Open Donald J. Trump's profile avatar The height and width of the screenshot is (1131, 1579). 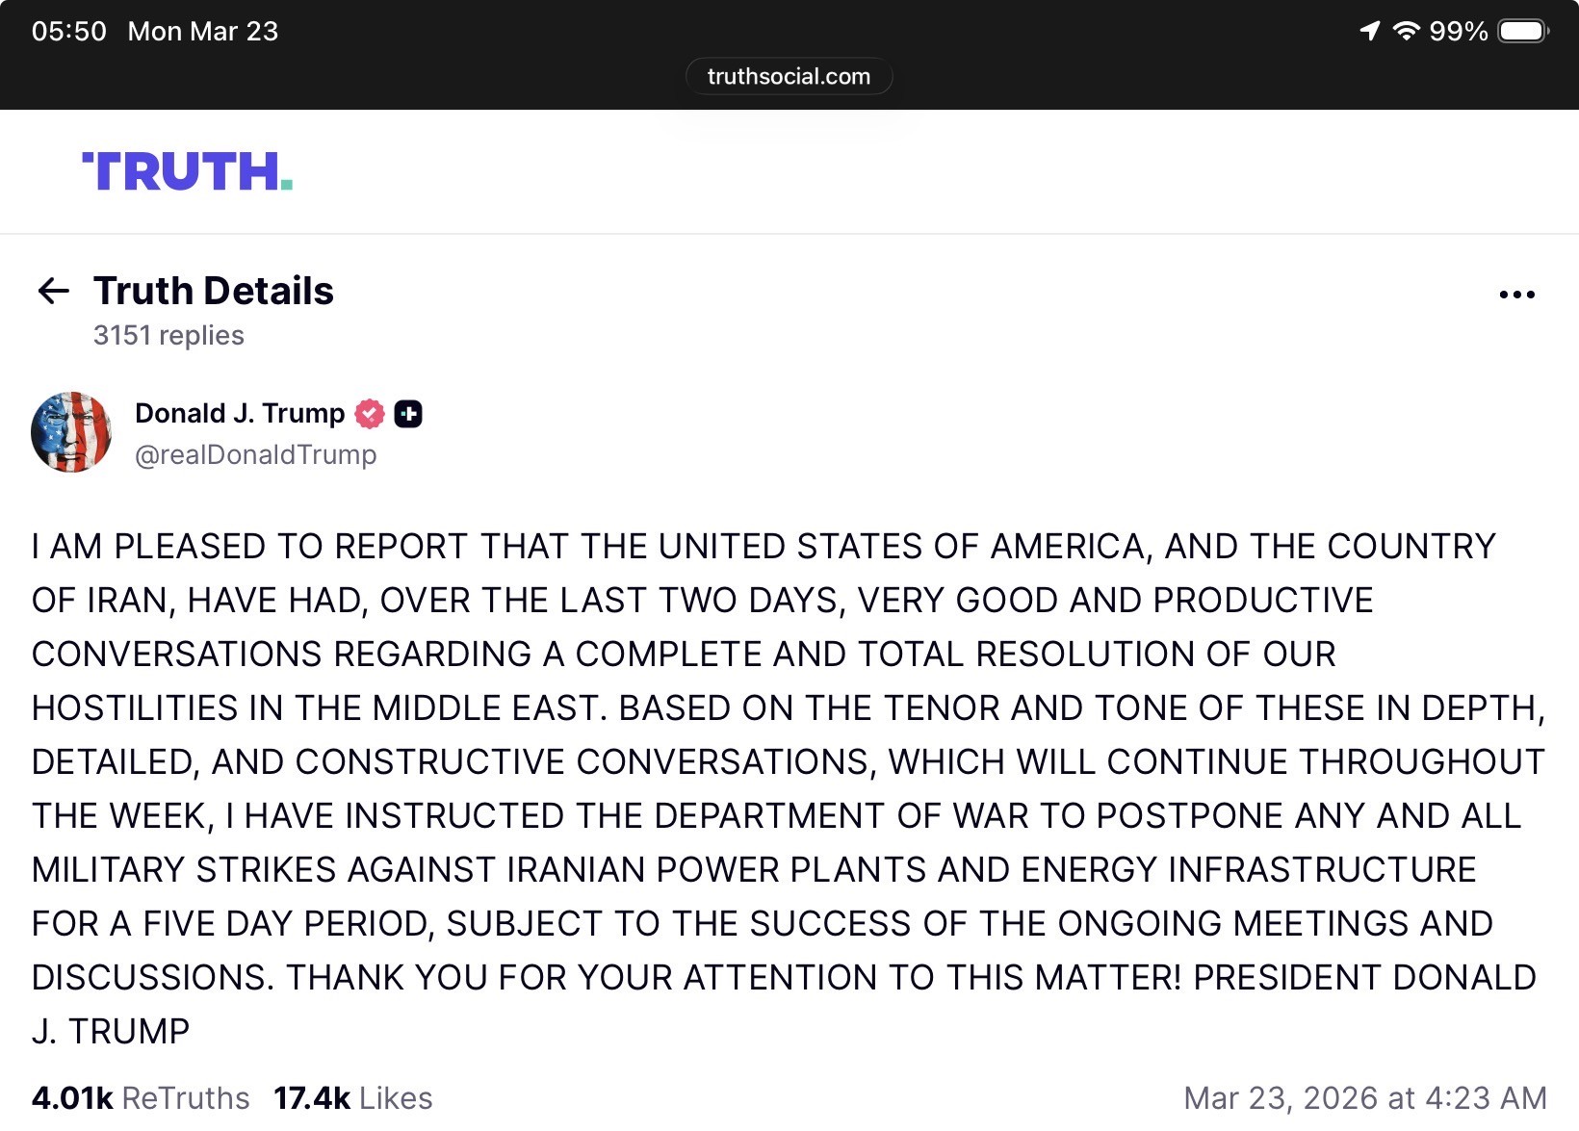point(71,432)
